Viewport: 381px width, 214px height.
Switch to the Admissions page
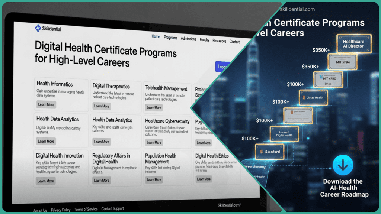pos(188,39)
